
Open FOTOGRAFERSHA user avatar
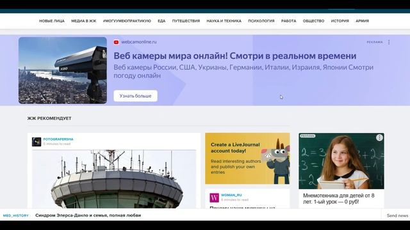click(x=37, y=142)
